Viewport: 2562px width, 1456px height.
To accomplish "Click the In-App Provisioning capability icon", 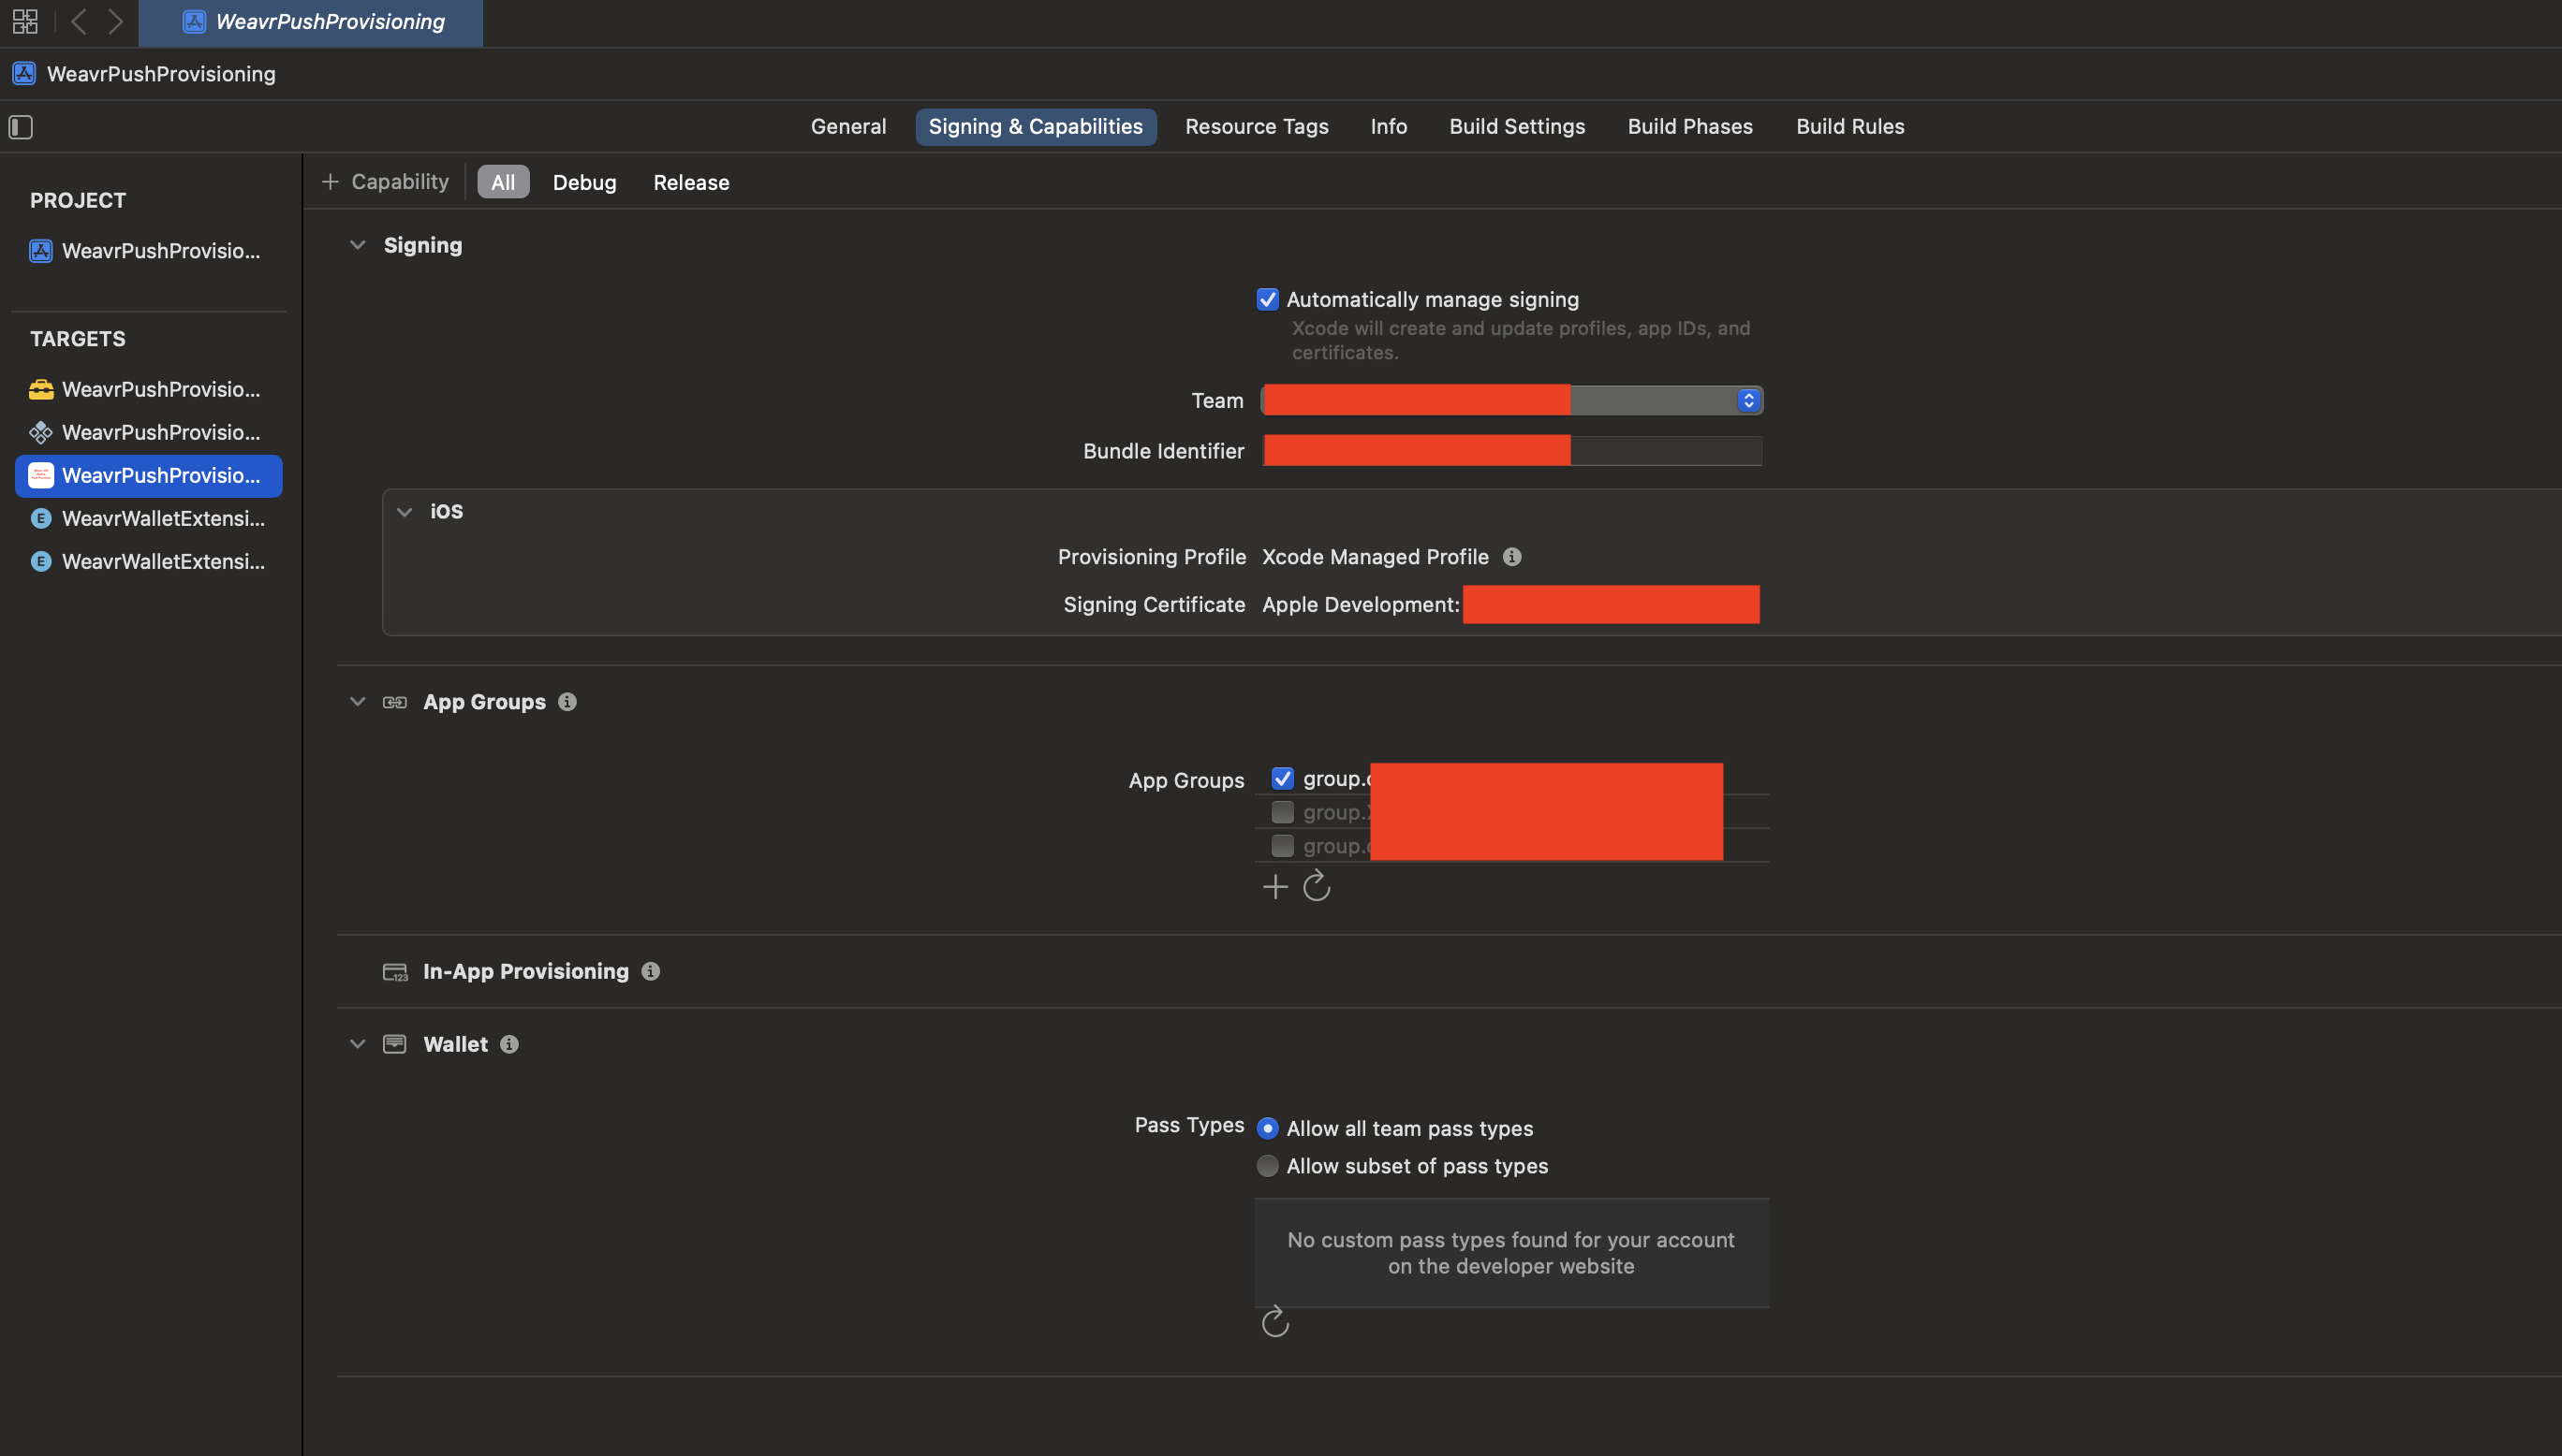I will click(x=395, y=972).
